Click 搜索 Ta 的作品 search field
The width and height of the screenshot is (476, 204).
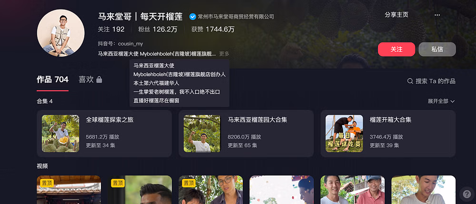431,81
